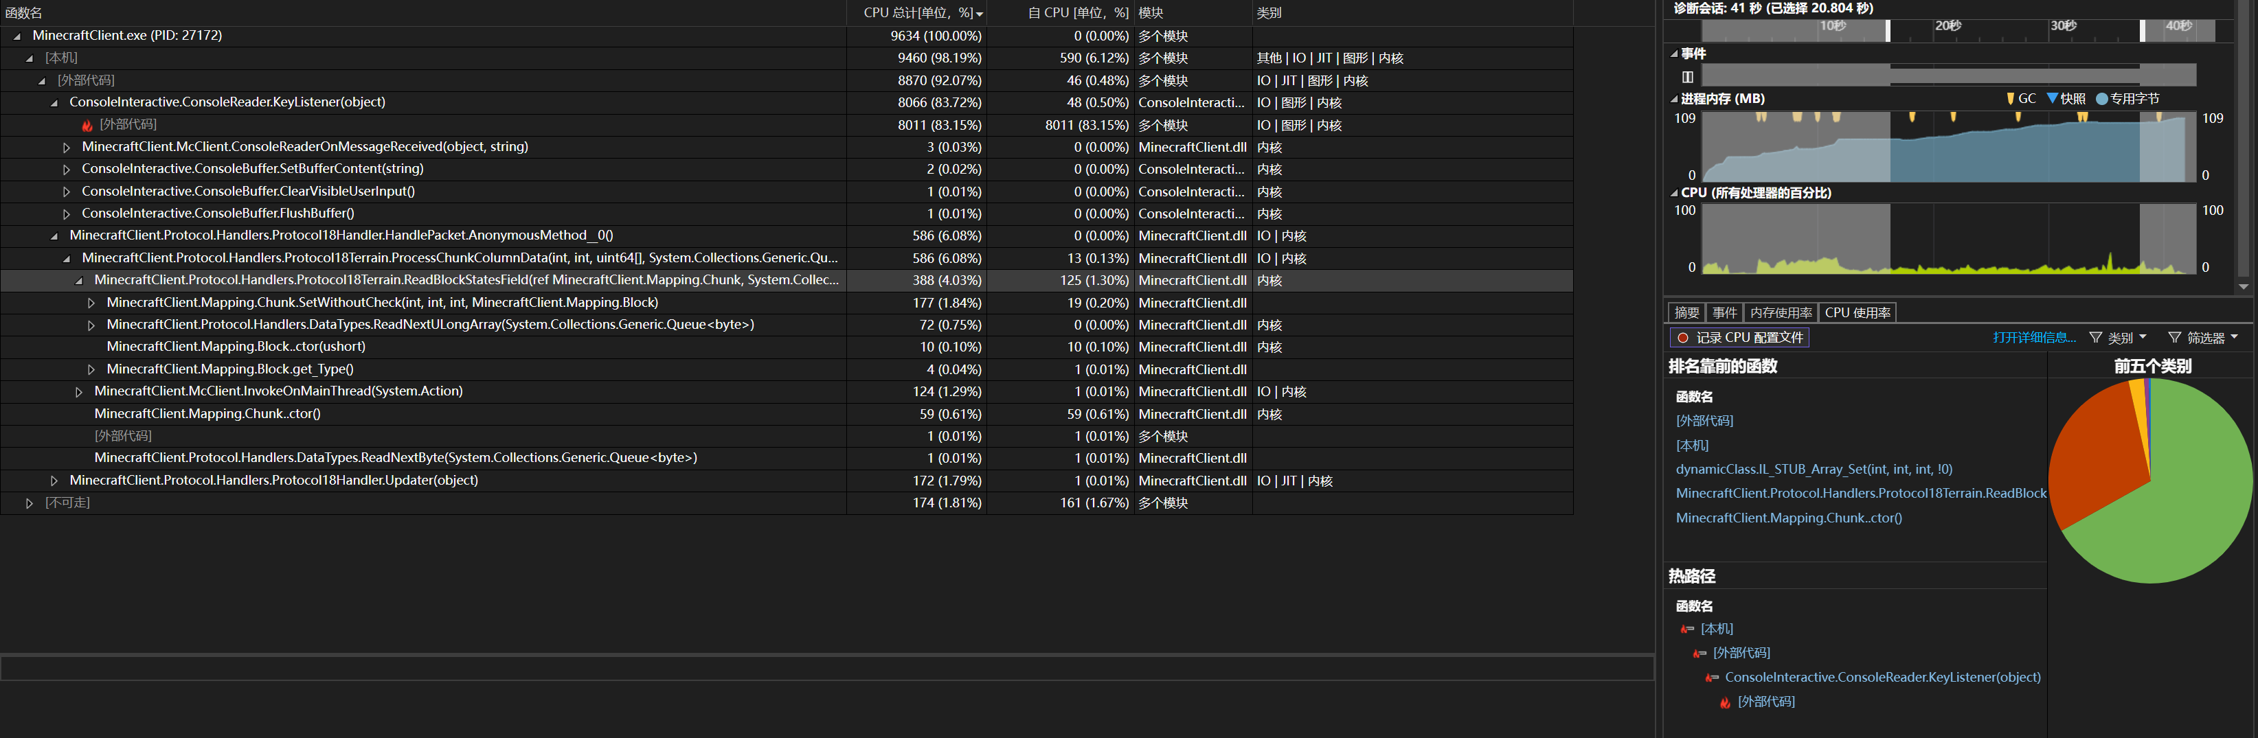Click the left timeline selection handle
Viewport: 2258px width, 738px height.
(x=1888, y=31)
